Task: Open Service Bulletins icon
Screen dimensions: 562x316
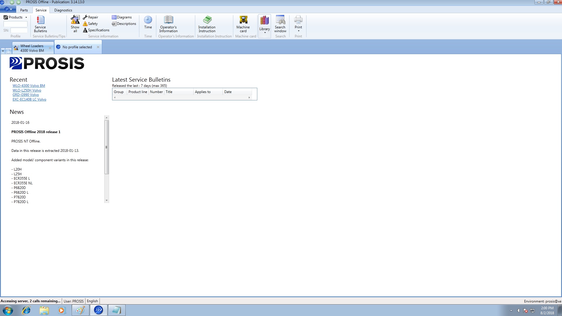Action: tap(40, 24)
